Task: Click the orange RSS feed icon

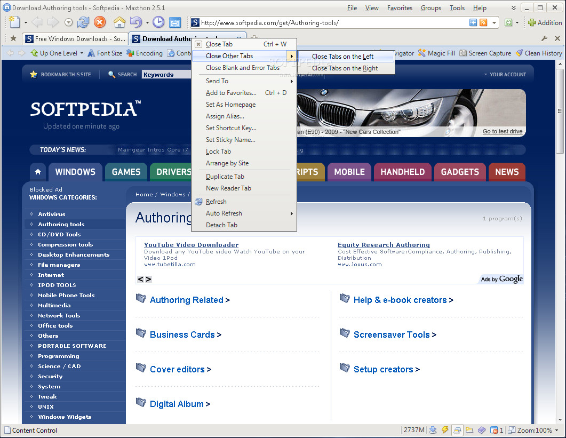Action: pyautogui.click(x=483, y=23)
